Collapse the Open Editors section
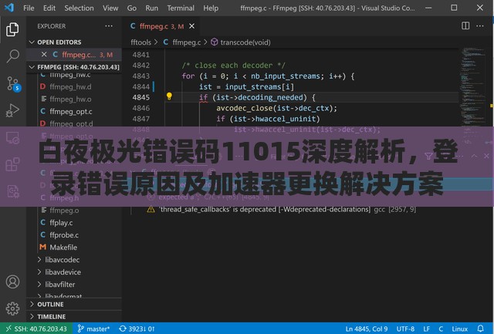The width and height of the screenshot is (494, 334). pos(59,42)
